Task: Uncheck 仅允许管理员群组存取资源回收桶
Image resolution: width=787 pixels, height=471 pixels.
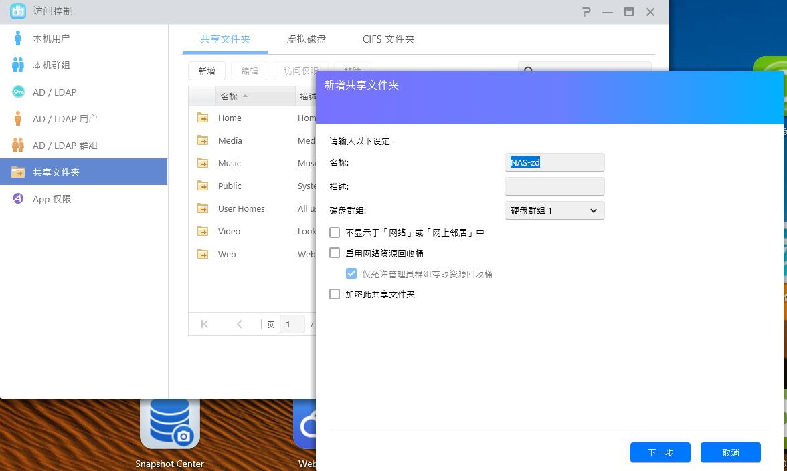Action: click(351, 273)
